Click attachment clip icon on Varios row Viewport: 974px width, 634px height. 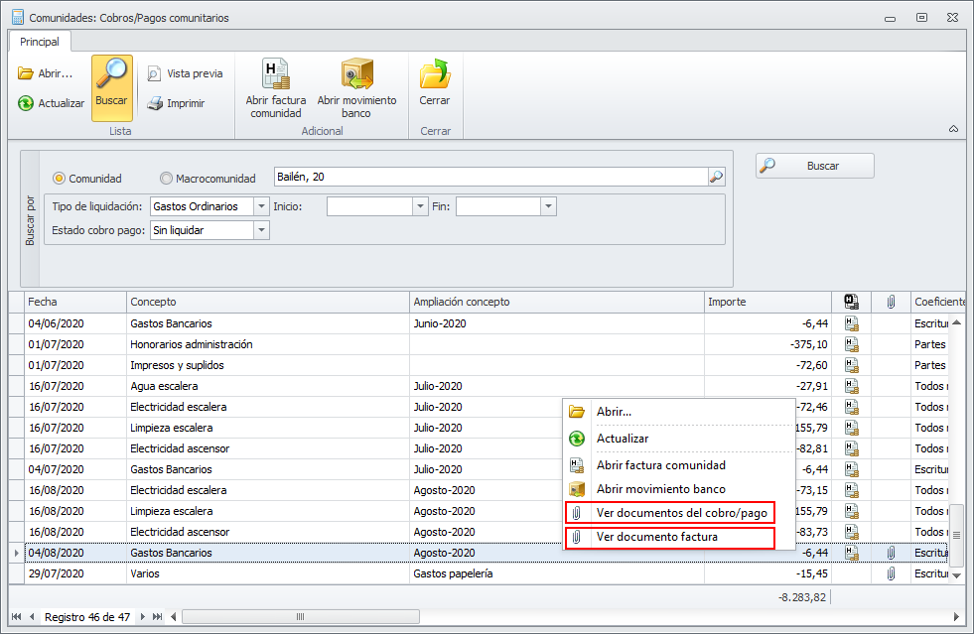891,573
